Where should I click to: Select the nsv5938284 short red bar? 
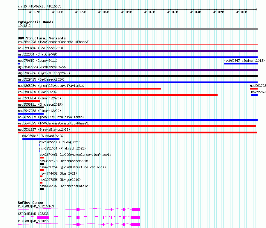click(29, 101)
